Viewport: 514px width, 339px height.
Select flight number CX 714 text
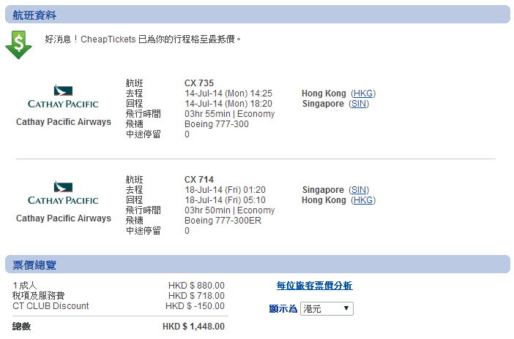point(199,180)
